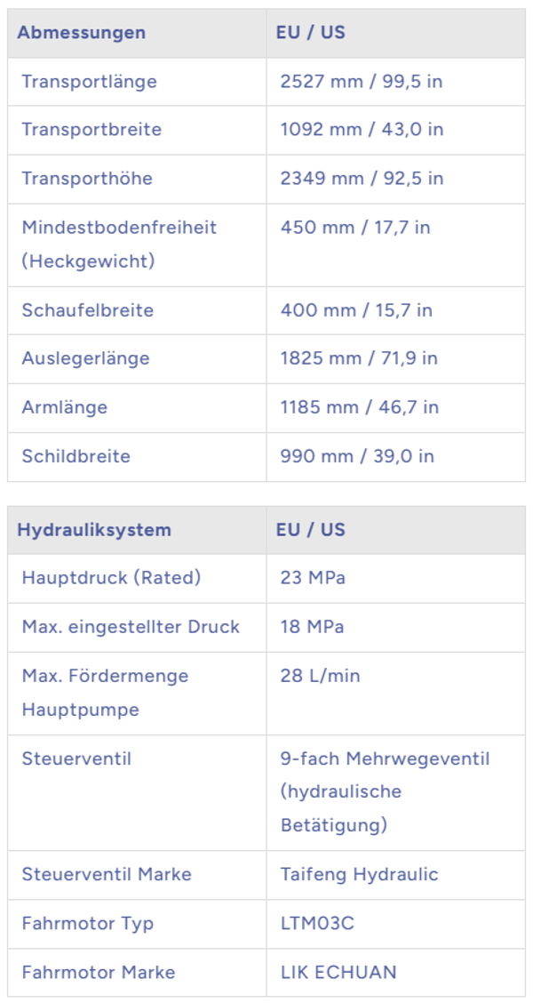Click the Abmessungen table header
The height and width of the screenshot is (1003, 533).
pos(81,33)
